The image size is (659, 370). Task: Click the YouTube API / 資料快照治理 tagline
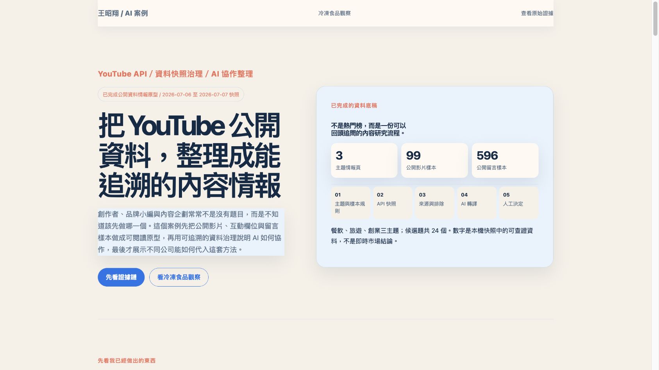pos(175,74)
